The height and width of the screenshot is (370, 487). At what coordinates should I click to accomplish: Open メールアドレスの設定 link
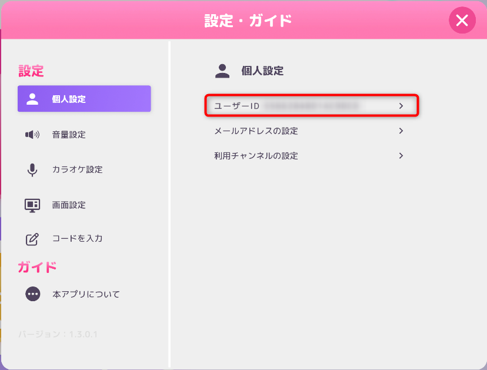click(x=256, y=131)
